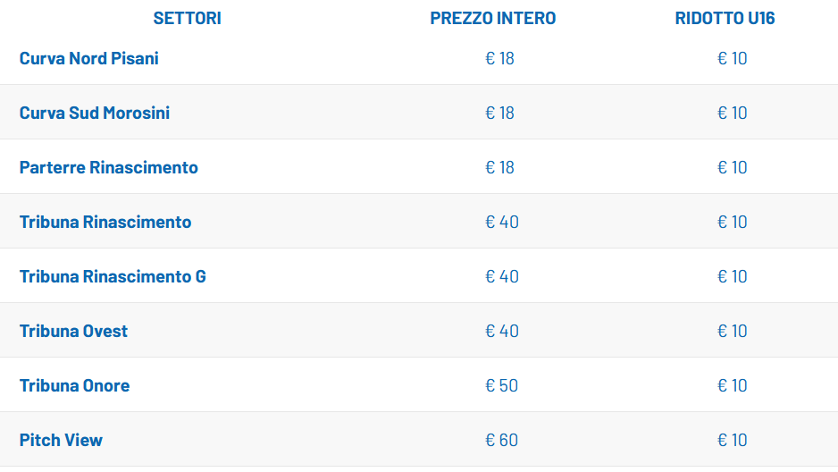Select the Pitch View sector
This screenshot has height=472, width=838.
click(x=61, y=441)
